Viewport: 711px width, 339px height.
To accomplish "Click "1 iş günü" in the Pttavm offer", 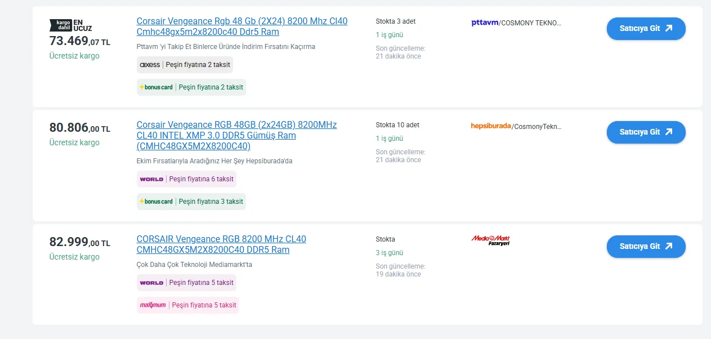I will (390, 35).
